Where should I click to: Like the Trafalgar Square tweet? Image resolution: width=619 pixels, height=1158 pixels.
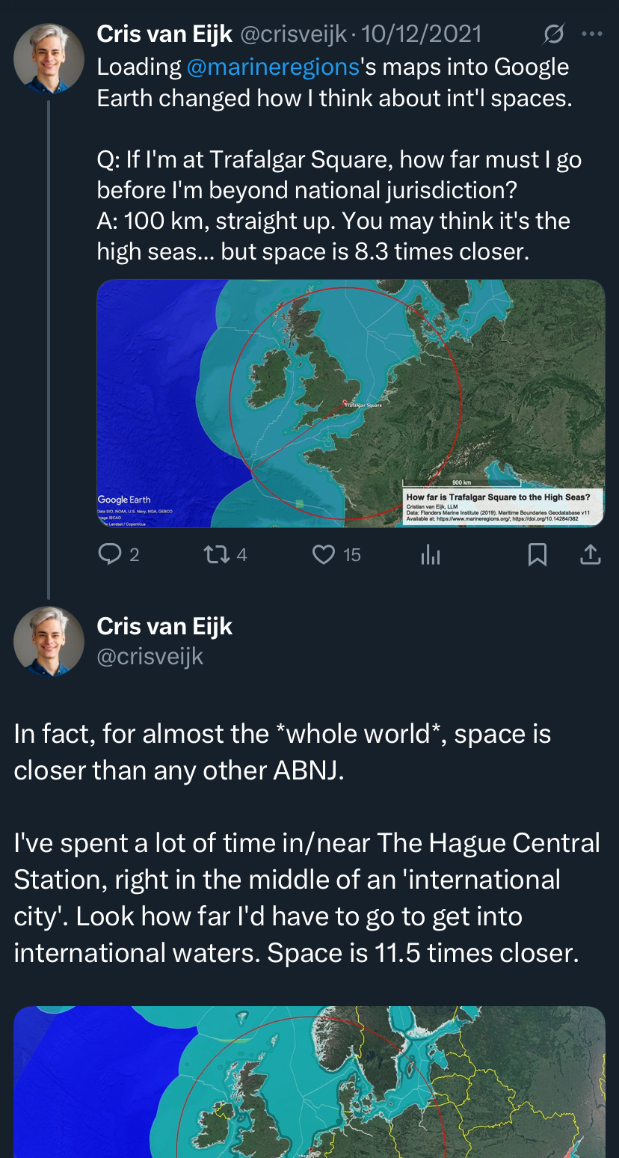324,554
